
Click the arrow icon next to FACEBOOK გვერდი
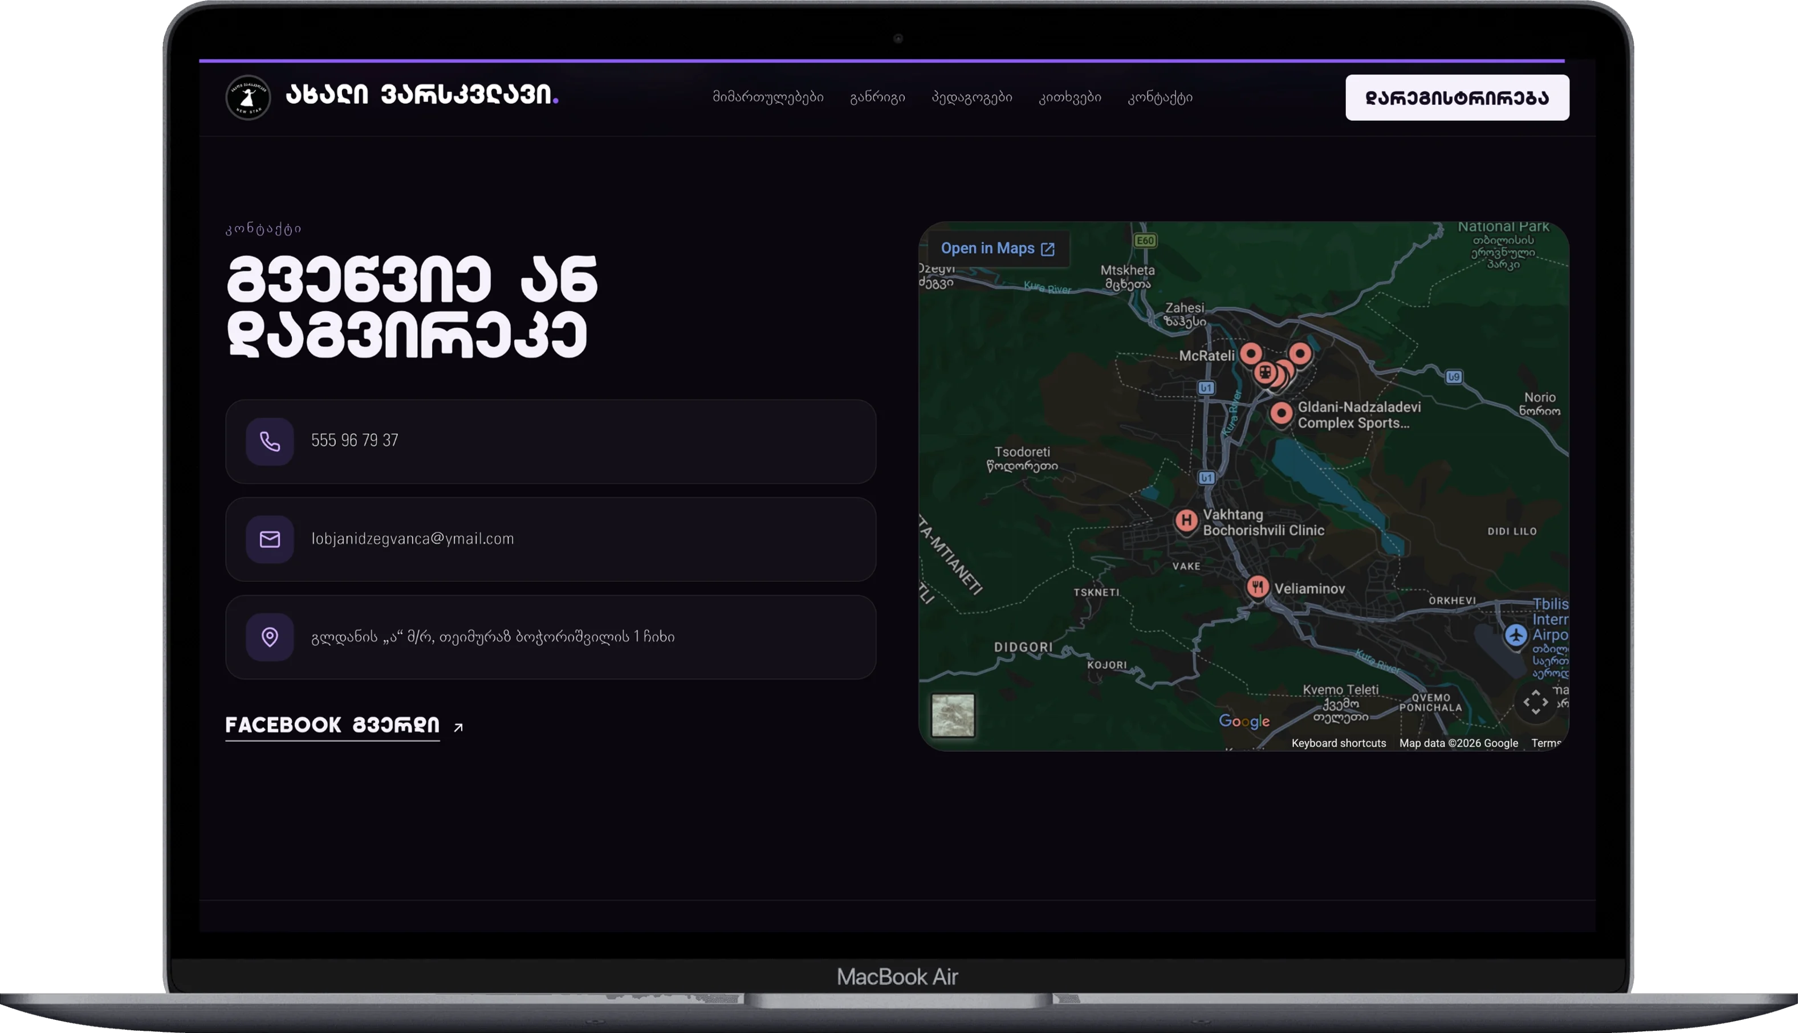(x=458, y=727)
